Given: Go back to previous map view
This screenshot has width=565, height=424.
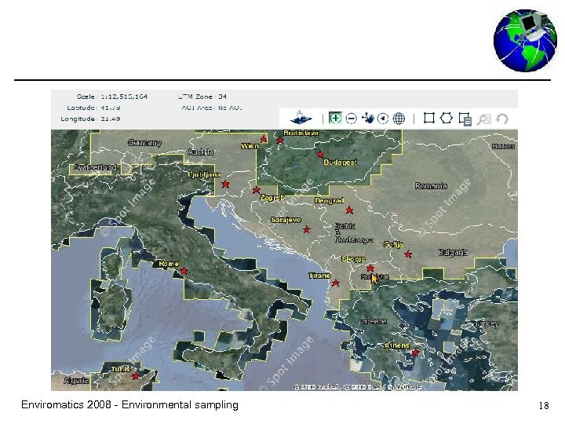Looking at the screenshot, I should [x=383, y=119].
